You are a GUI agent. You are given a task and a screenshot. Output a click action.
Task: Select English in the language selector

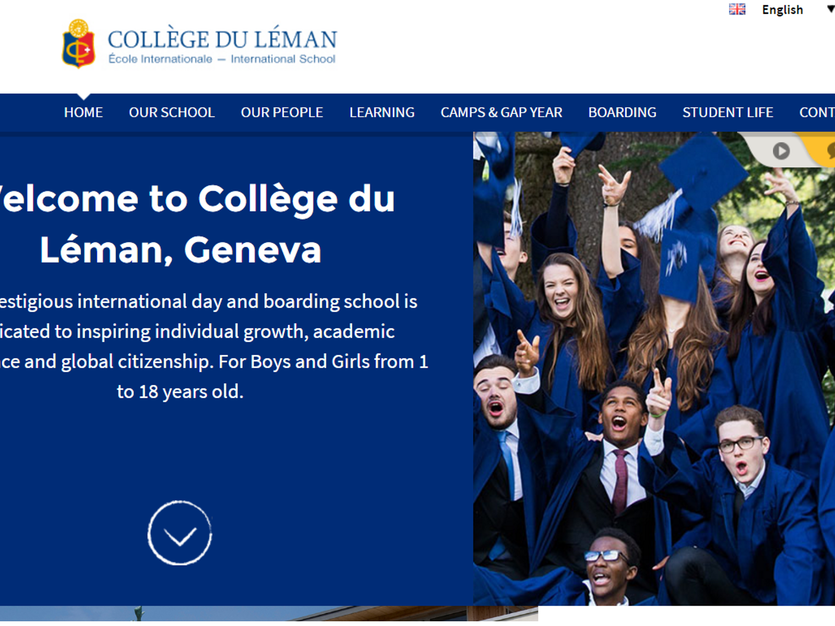point(782,9)
